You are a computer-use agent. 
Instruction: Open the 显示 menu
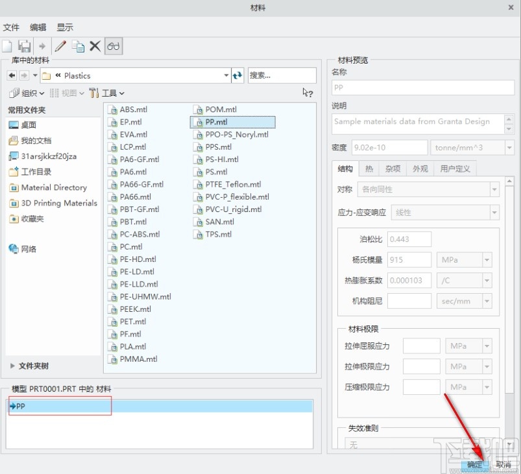click(x=65, y=27)
